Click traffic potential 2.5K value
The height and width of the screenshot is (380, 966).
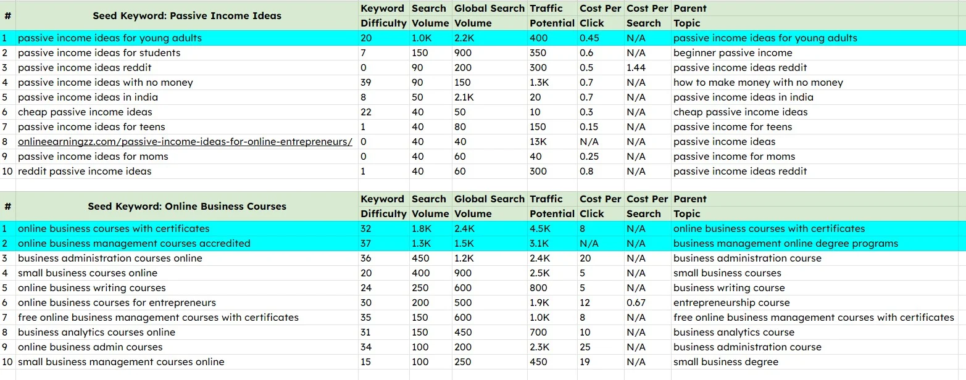click(539, 273)
